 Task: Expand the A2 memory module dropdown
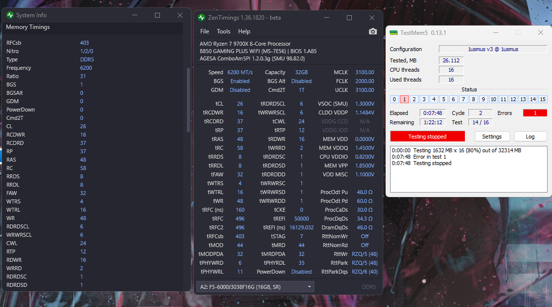tap(255, 286)
